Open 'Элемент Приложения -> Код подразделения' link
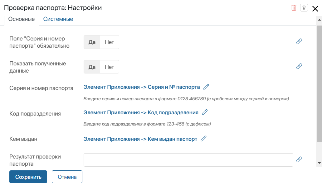This screenshot has height=185, width=322. click(x=141, y=112)
